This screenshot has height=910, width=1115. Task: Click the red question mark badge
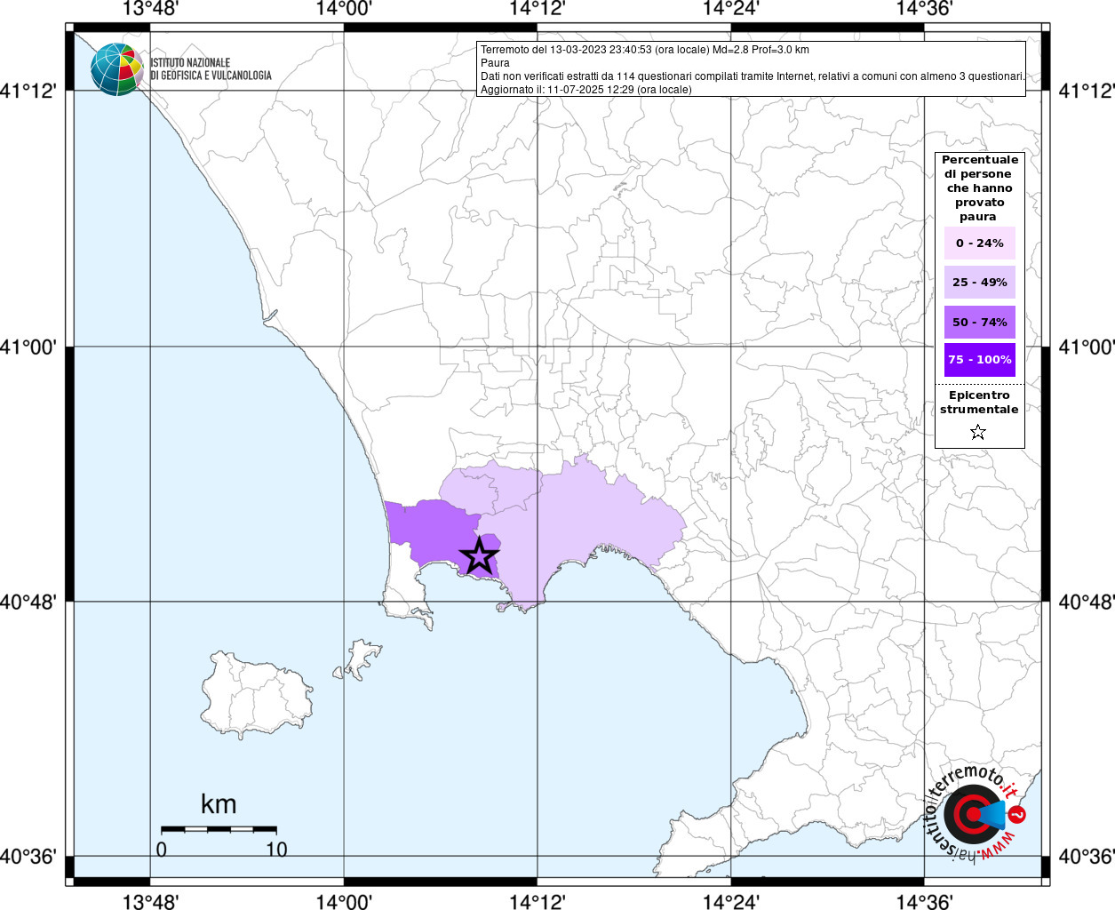coord(1017,814)
